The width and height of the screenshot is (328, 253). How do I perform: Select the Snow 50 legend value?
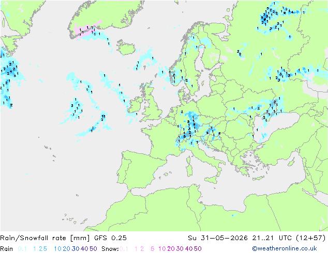point(198,249)
